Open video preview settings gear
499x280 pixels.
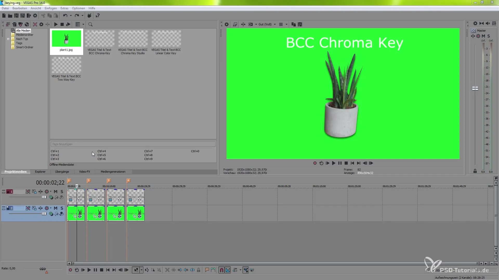point(227,24)
